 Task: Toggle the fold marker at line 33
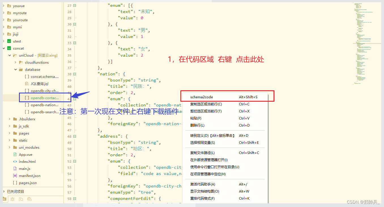pos(75,43)
